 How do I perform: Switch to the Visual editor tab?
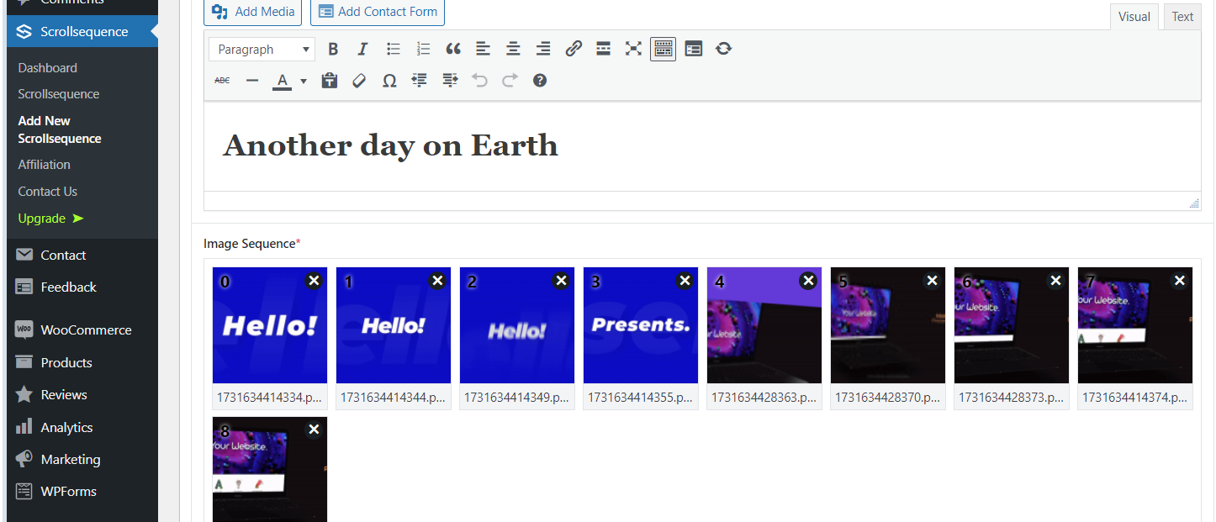coord(1134,17)
